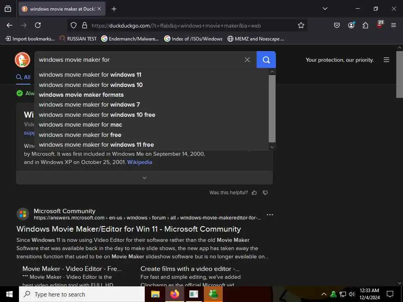This screenshot has width=403, height=302.
Task: Open the Create films with a video editor sublink
Action: click(190, 269)
